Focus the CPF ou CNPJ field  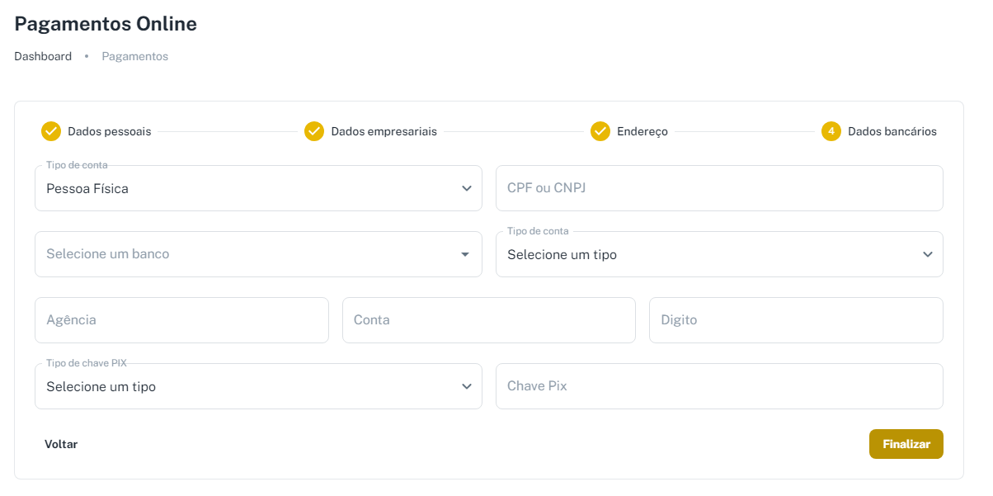click(x=718, y=188)
